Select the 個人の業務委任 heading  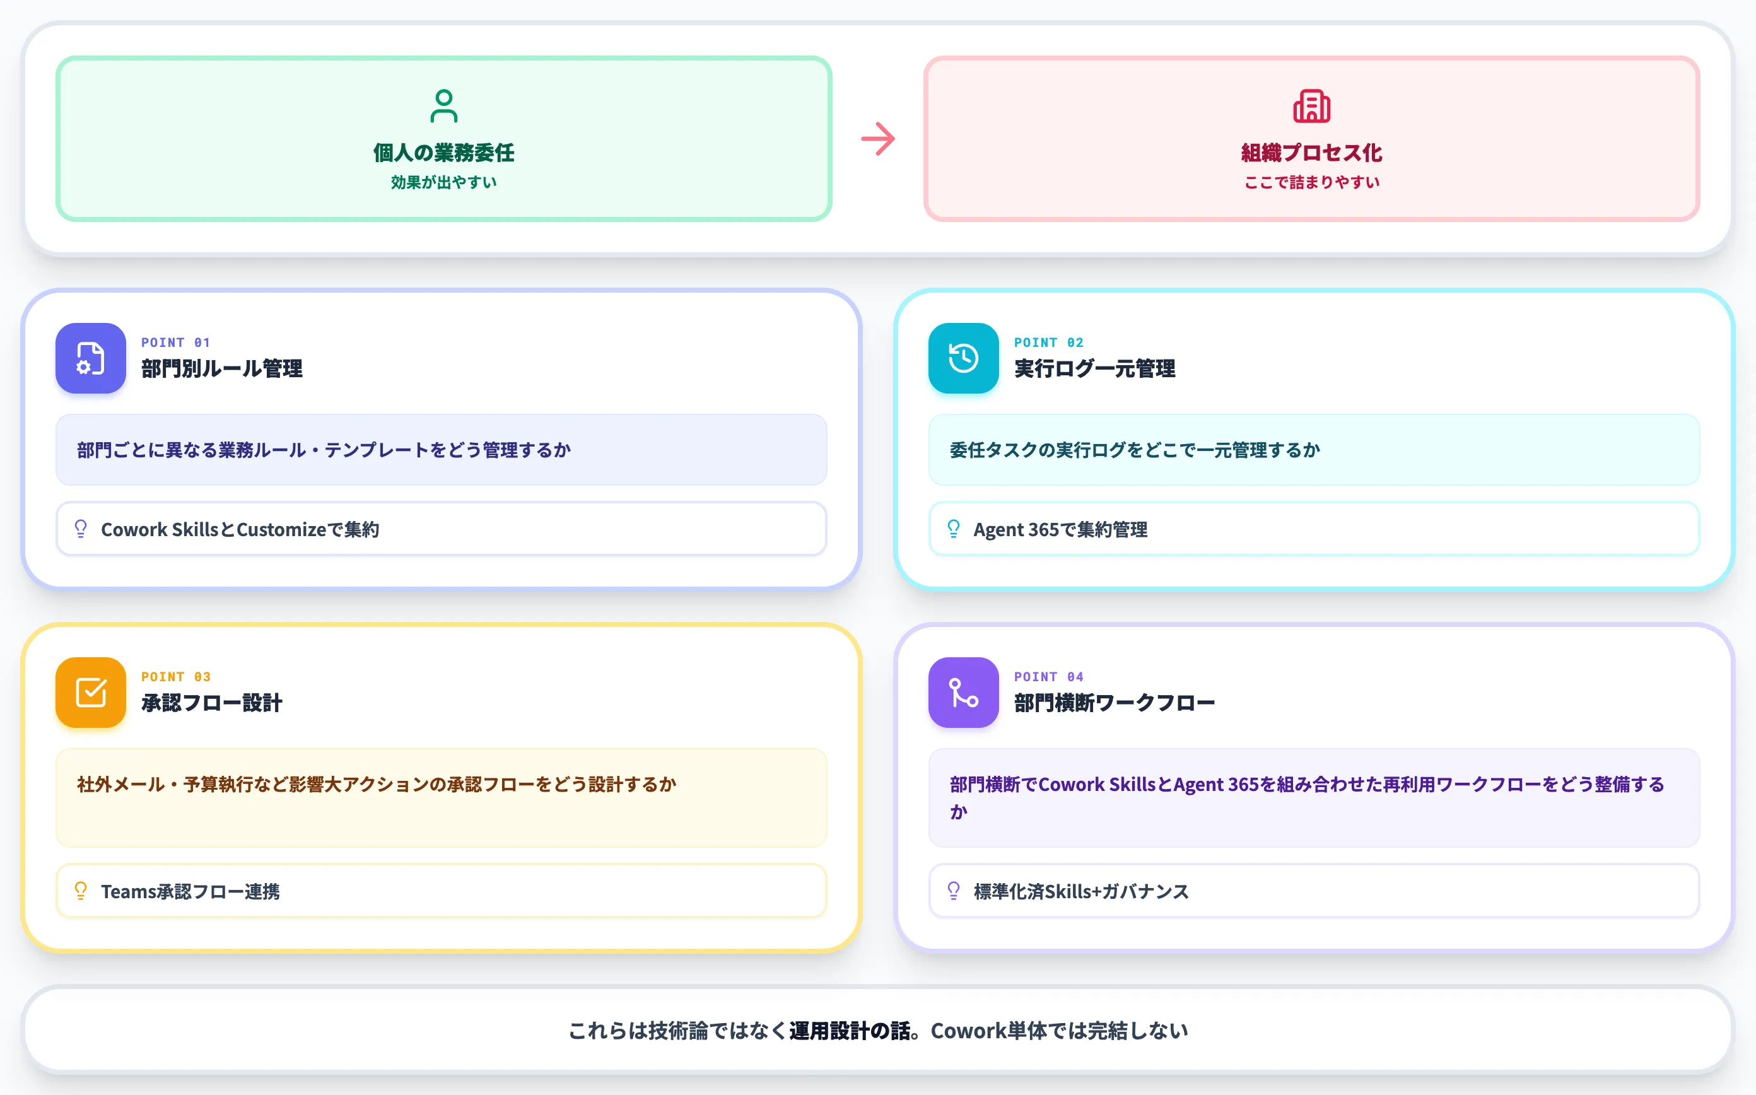(x=444, y=153)
